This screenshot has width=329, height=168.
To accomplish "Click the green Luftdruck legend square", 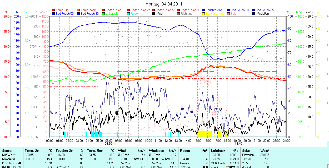I will click(x=104, y=14).
